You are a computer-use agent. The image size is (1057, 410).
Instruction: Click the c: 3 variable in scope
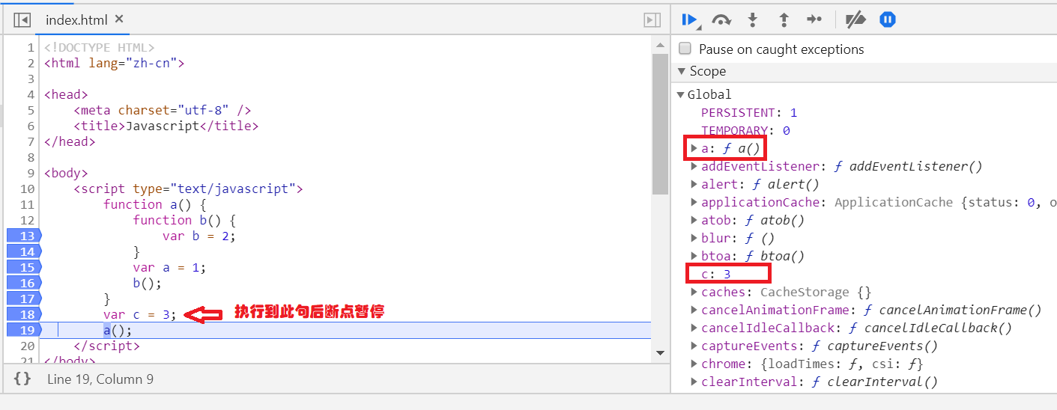(715, 274)
